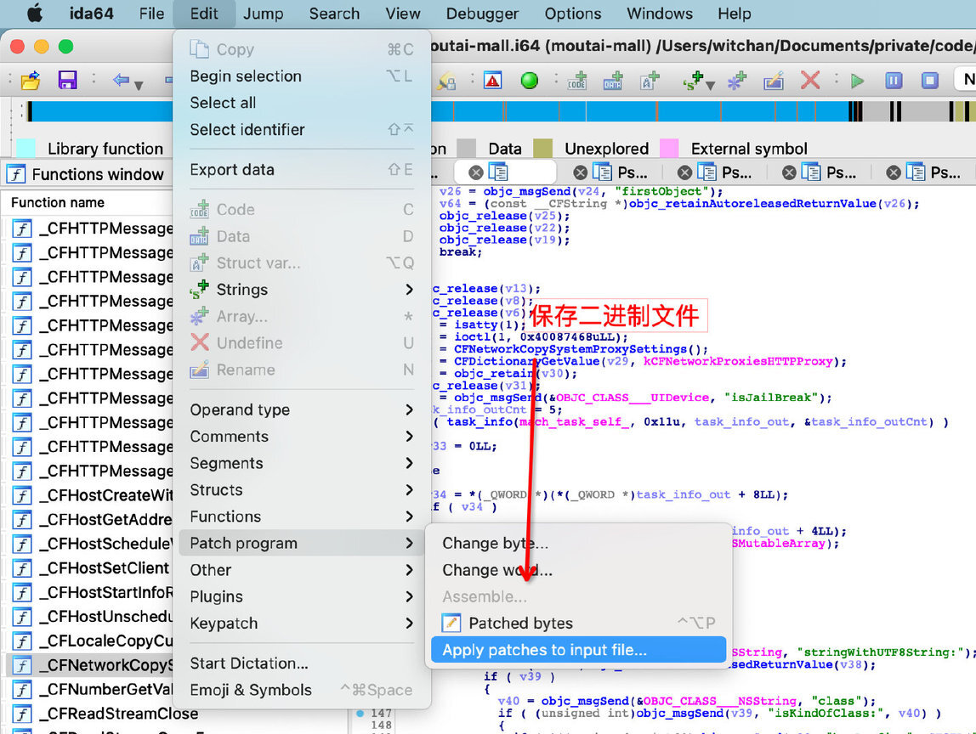Pause the process with the pause icon
The width and height of the screenshot is (976, 734).
(894, 80)
